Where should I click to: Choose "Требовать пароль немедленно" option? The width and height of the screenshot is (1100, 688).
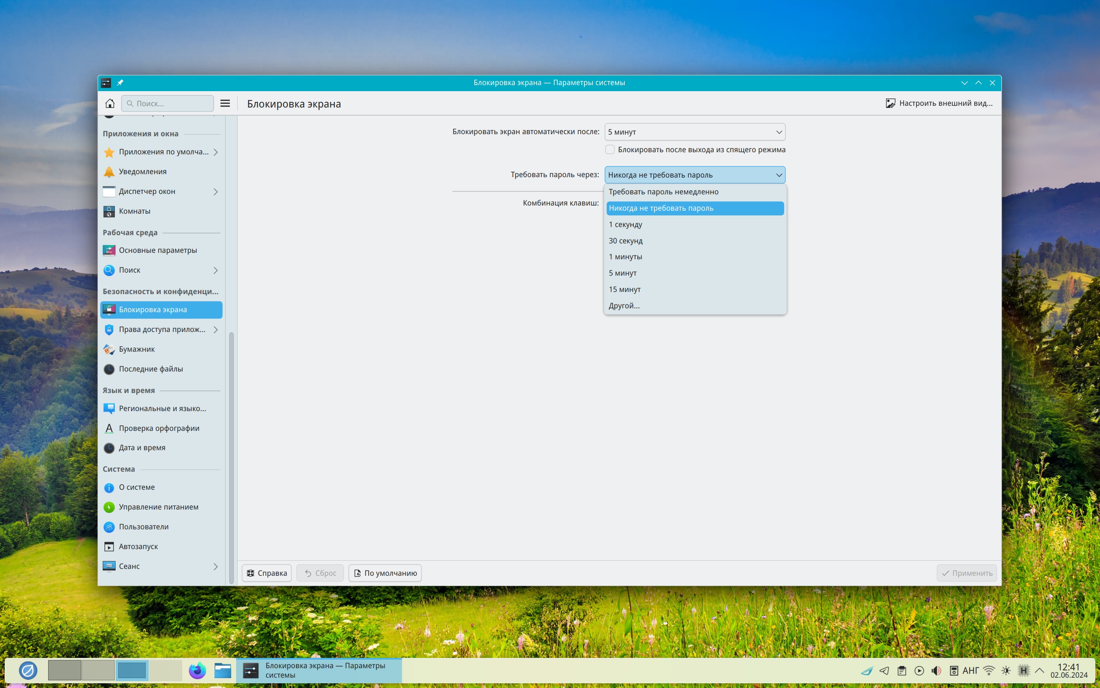coord(663,192)
